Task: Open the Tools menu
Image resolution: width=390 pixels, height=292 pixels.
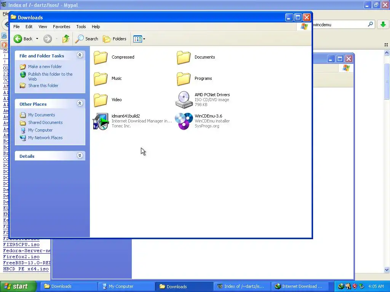Action: pos(81,27)
